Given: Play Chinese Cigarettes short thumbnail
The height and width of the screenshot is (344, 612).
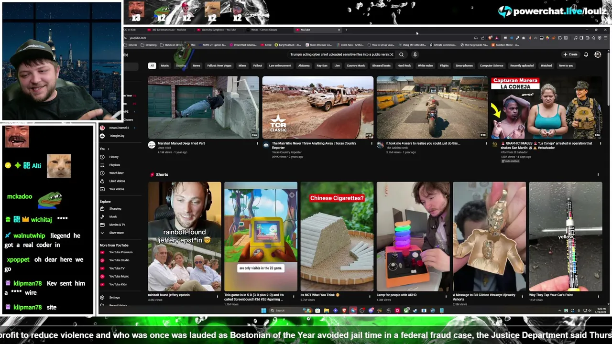Looking at the screenshot, I should 337,236.
